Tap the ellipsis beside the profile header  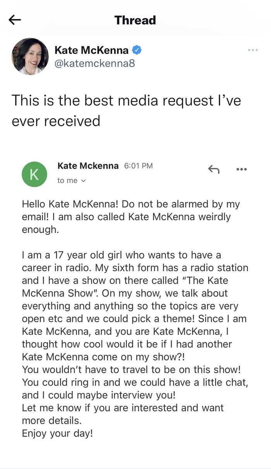(x=253, y=50)
